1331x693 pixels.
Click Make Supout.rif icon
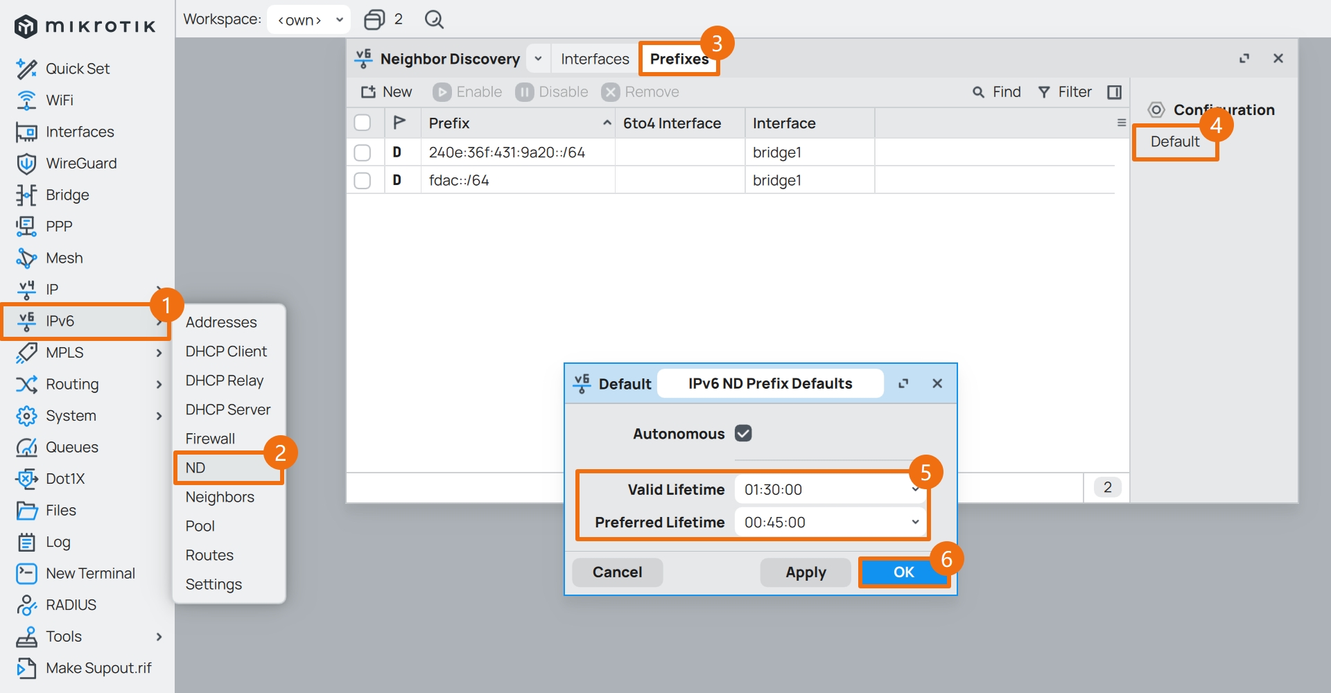pos(26,668)
